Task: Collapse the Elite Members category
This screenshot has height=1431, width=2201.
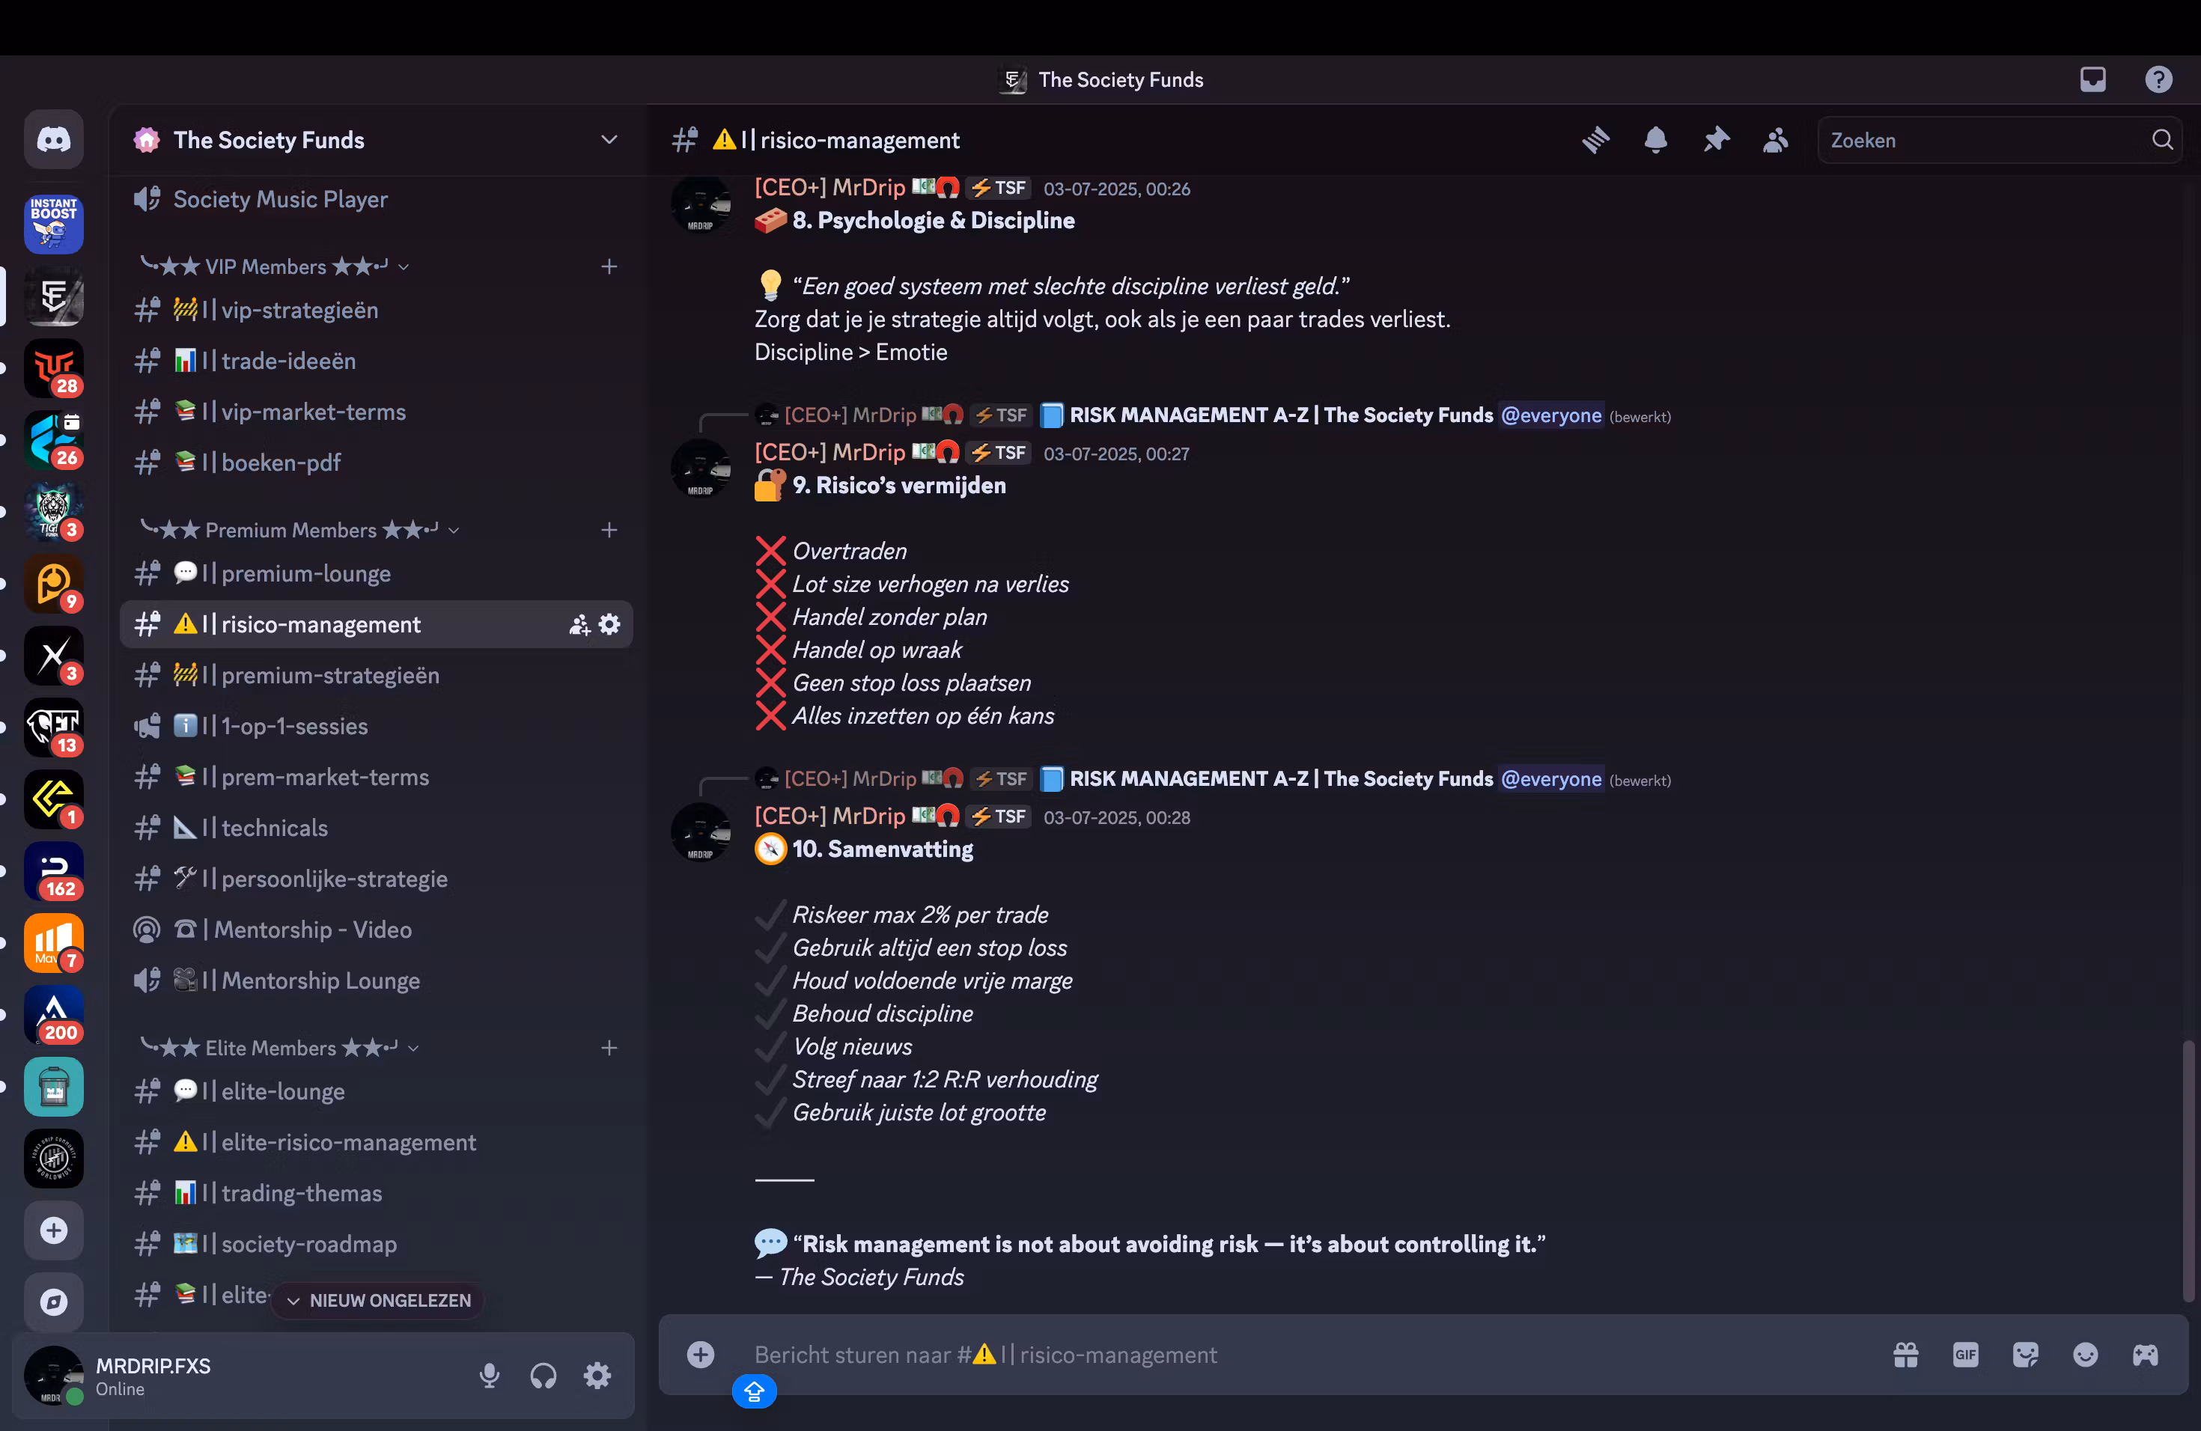Action: coord(278,1047)
